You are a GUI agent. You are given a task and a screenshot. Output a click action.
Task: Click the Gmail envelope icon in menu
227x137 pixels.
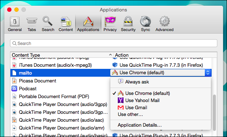[x=121, y=108]
